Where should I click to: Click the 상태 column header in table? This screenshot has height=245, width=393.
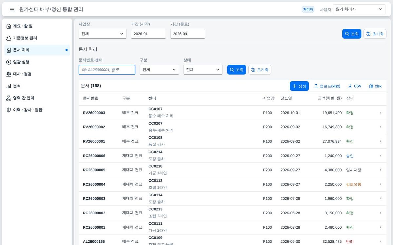click(x=350, y=98)
